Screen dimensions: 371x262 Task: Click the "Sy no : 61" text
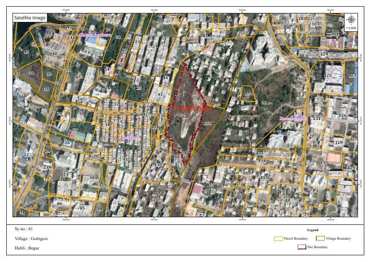pyautogui.click(x=24, y=229)
